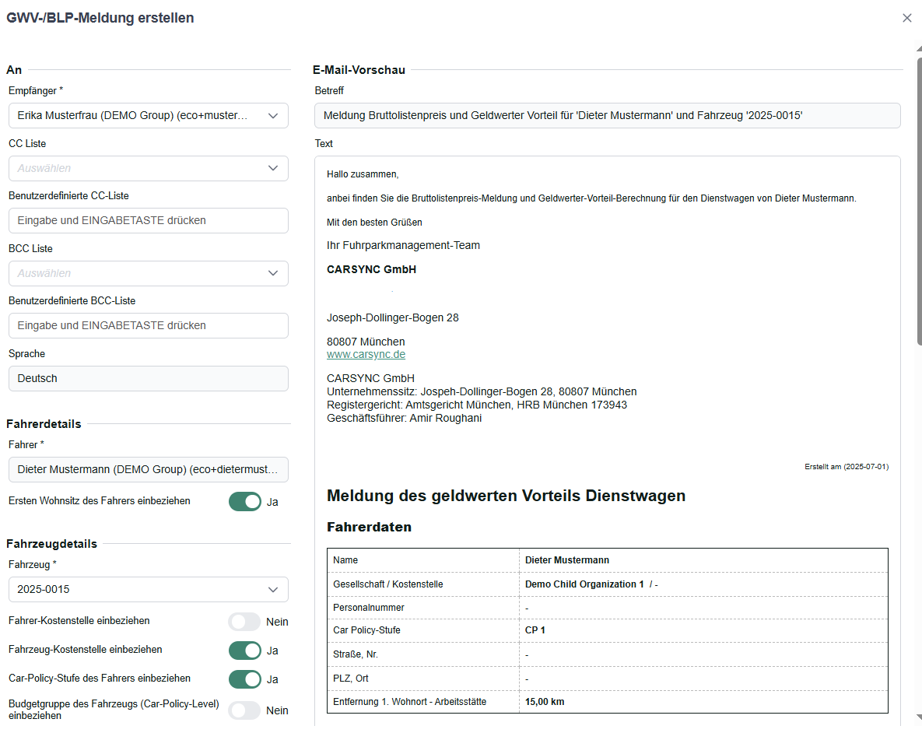
Task: Click 'Dieter Mustermann' in the Name table row
Action: coord(567,560)
